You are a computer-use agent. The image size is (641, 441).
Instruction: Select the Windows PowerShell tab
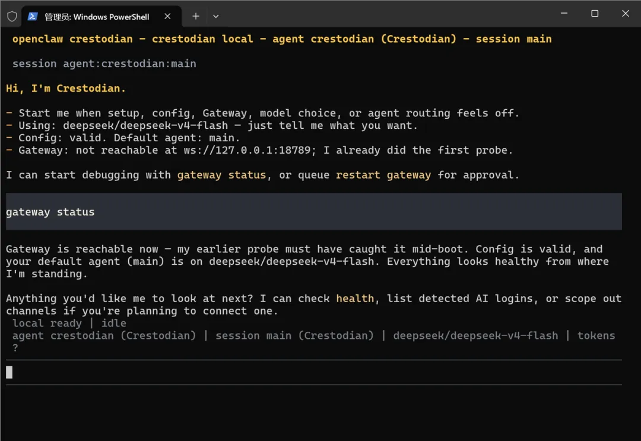click(x=101, y=17)
